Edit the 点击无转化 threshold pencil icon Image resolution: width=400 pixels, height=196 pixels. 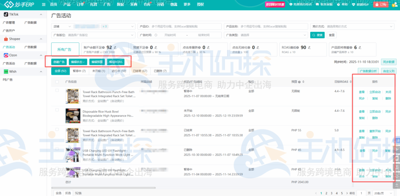[x=258, y=48]
